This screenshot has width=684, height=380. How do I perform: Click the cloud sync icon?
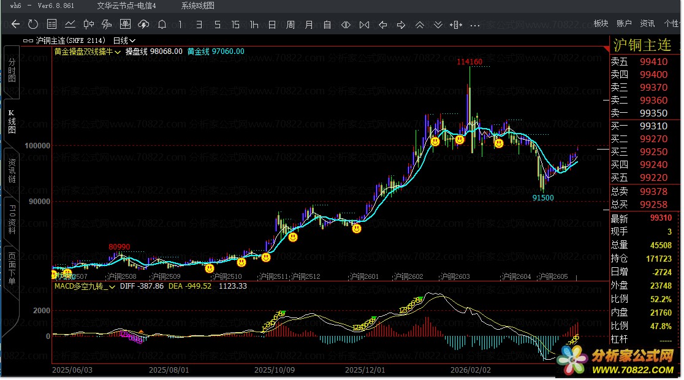click(x=143, y=25)
